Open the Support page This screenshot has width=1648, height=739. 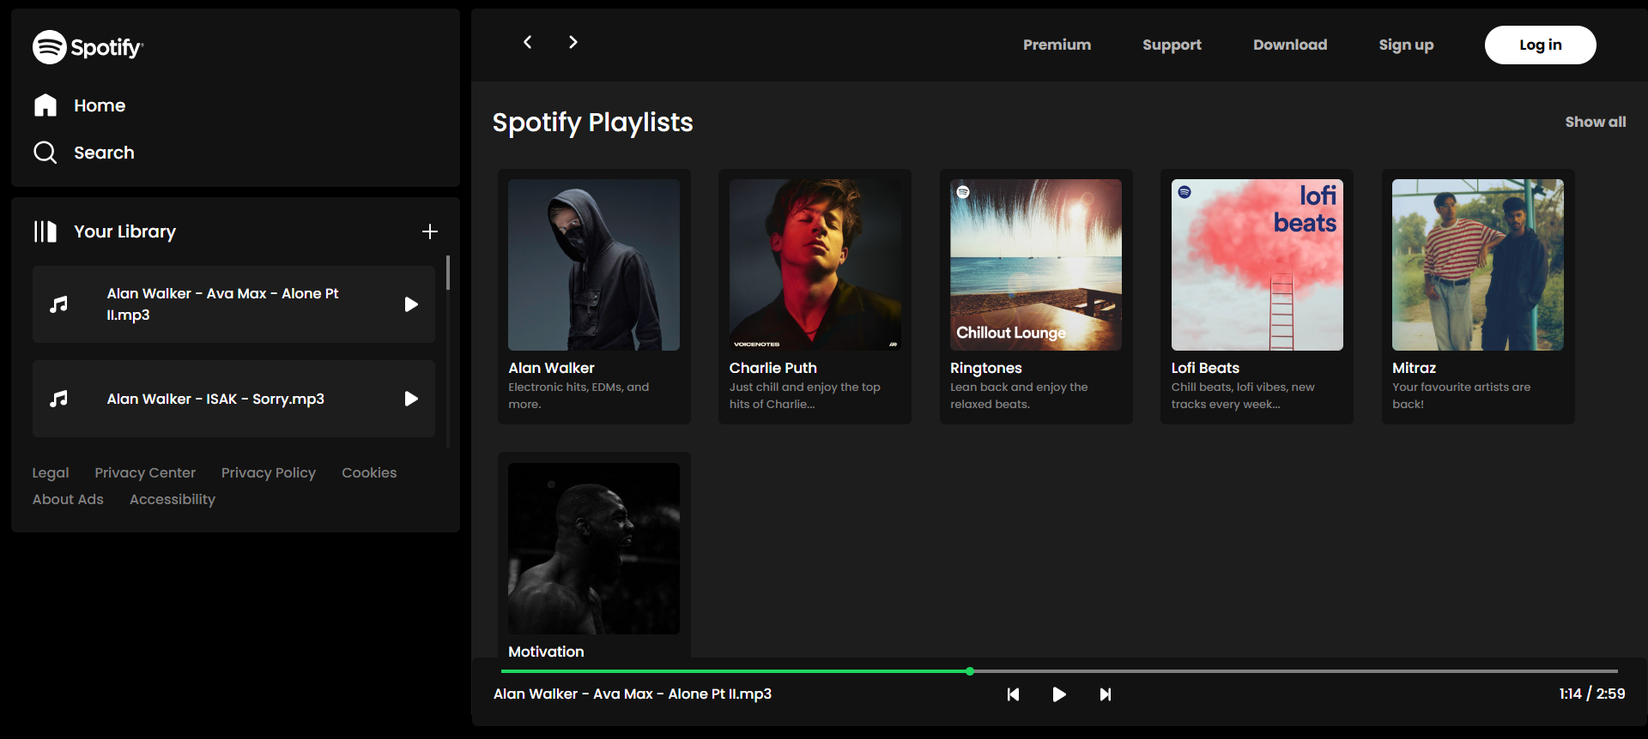1172,45
